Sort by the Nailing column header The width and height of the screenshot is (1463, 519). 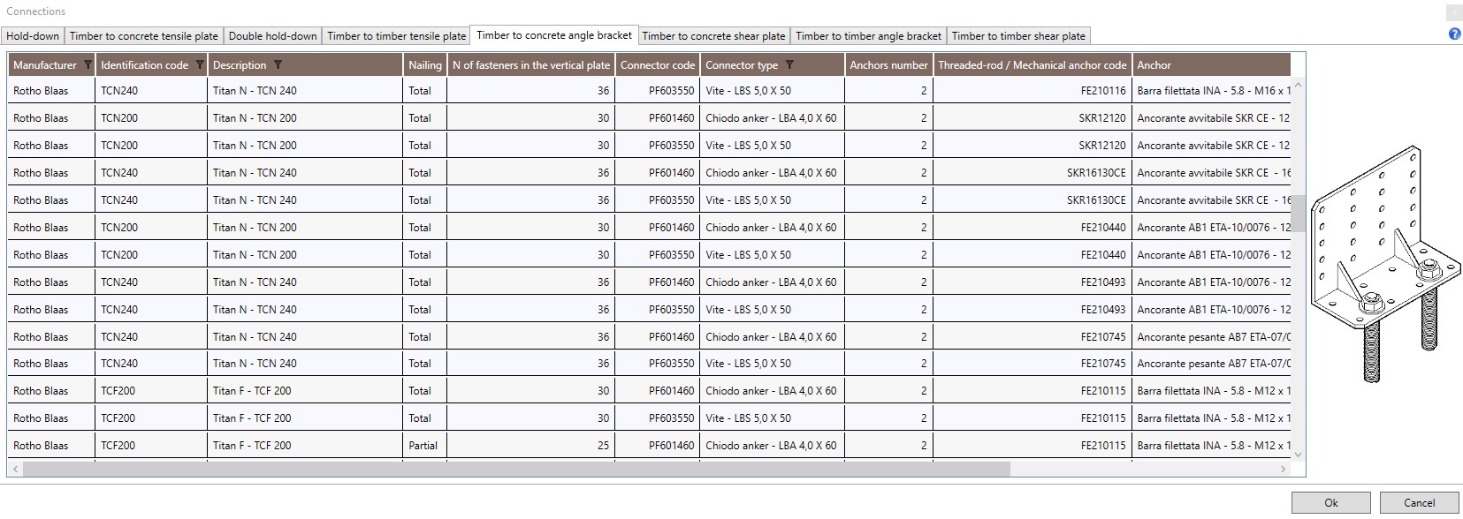coord(424,65)
